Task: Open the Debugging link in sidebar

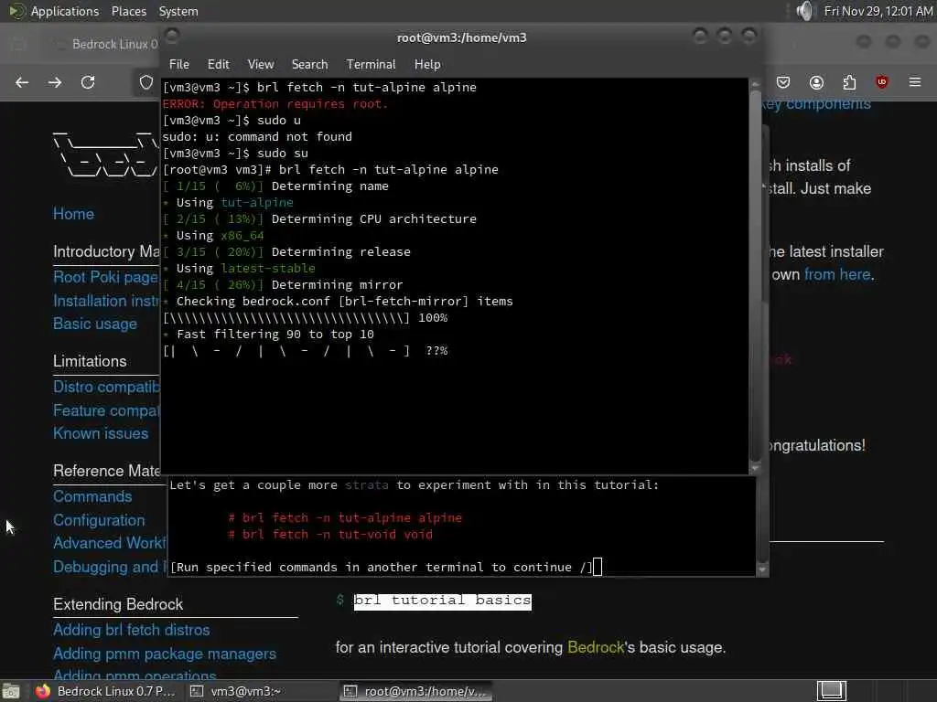Action: pos(110,567)
